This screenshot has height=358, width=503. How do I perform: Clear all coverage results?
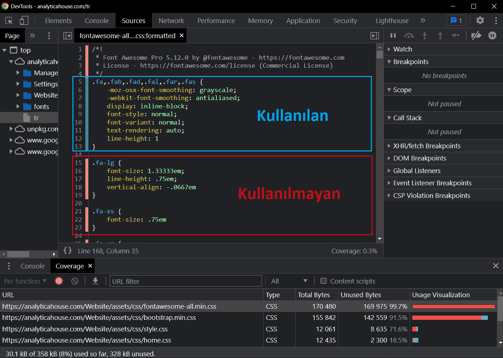[75, 281]
